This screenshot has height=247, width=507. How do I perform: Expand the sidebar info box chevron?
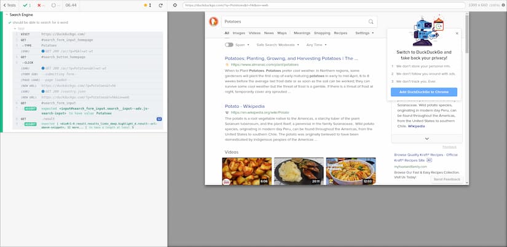pyautogui.click(x=427, y=139)
